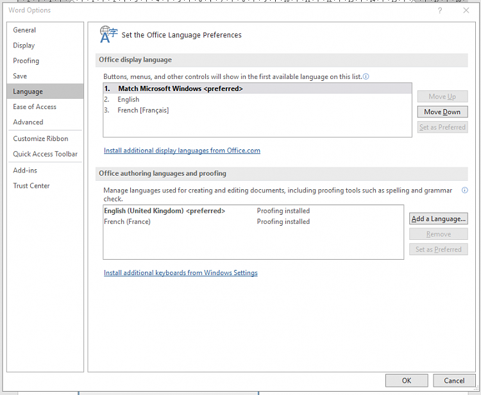Select English (United Kingdom) authoring language row
Image resolution: width=481 pixels, height=395 pixels.
click(164, 211)
